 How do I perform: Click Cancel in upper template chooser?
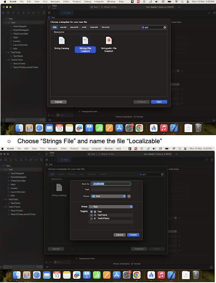tap(58, 102)
